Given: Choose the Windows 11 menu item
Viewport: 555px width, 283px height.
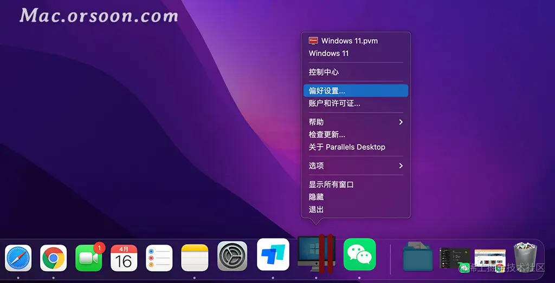Looking at the screenshot, I should tap(356, 54).
